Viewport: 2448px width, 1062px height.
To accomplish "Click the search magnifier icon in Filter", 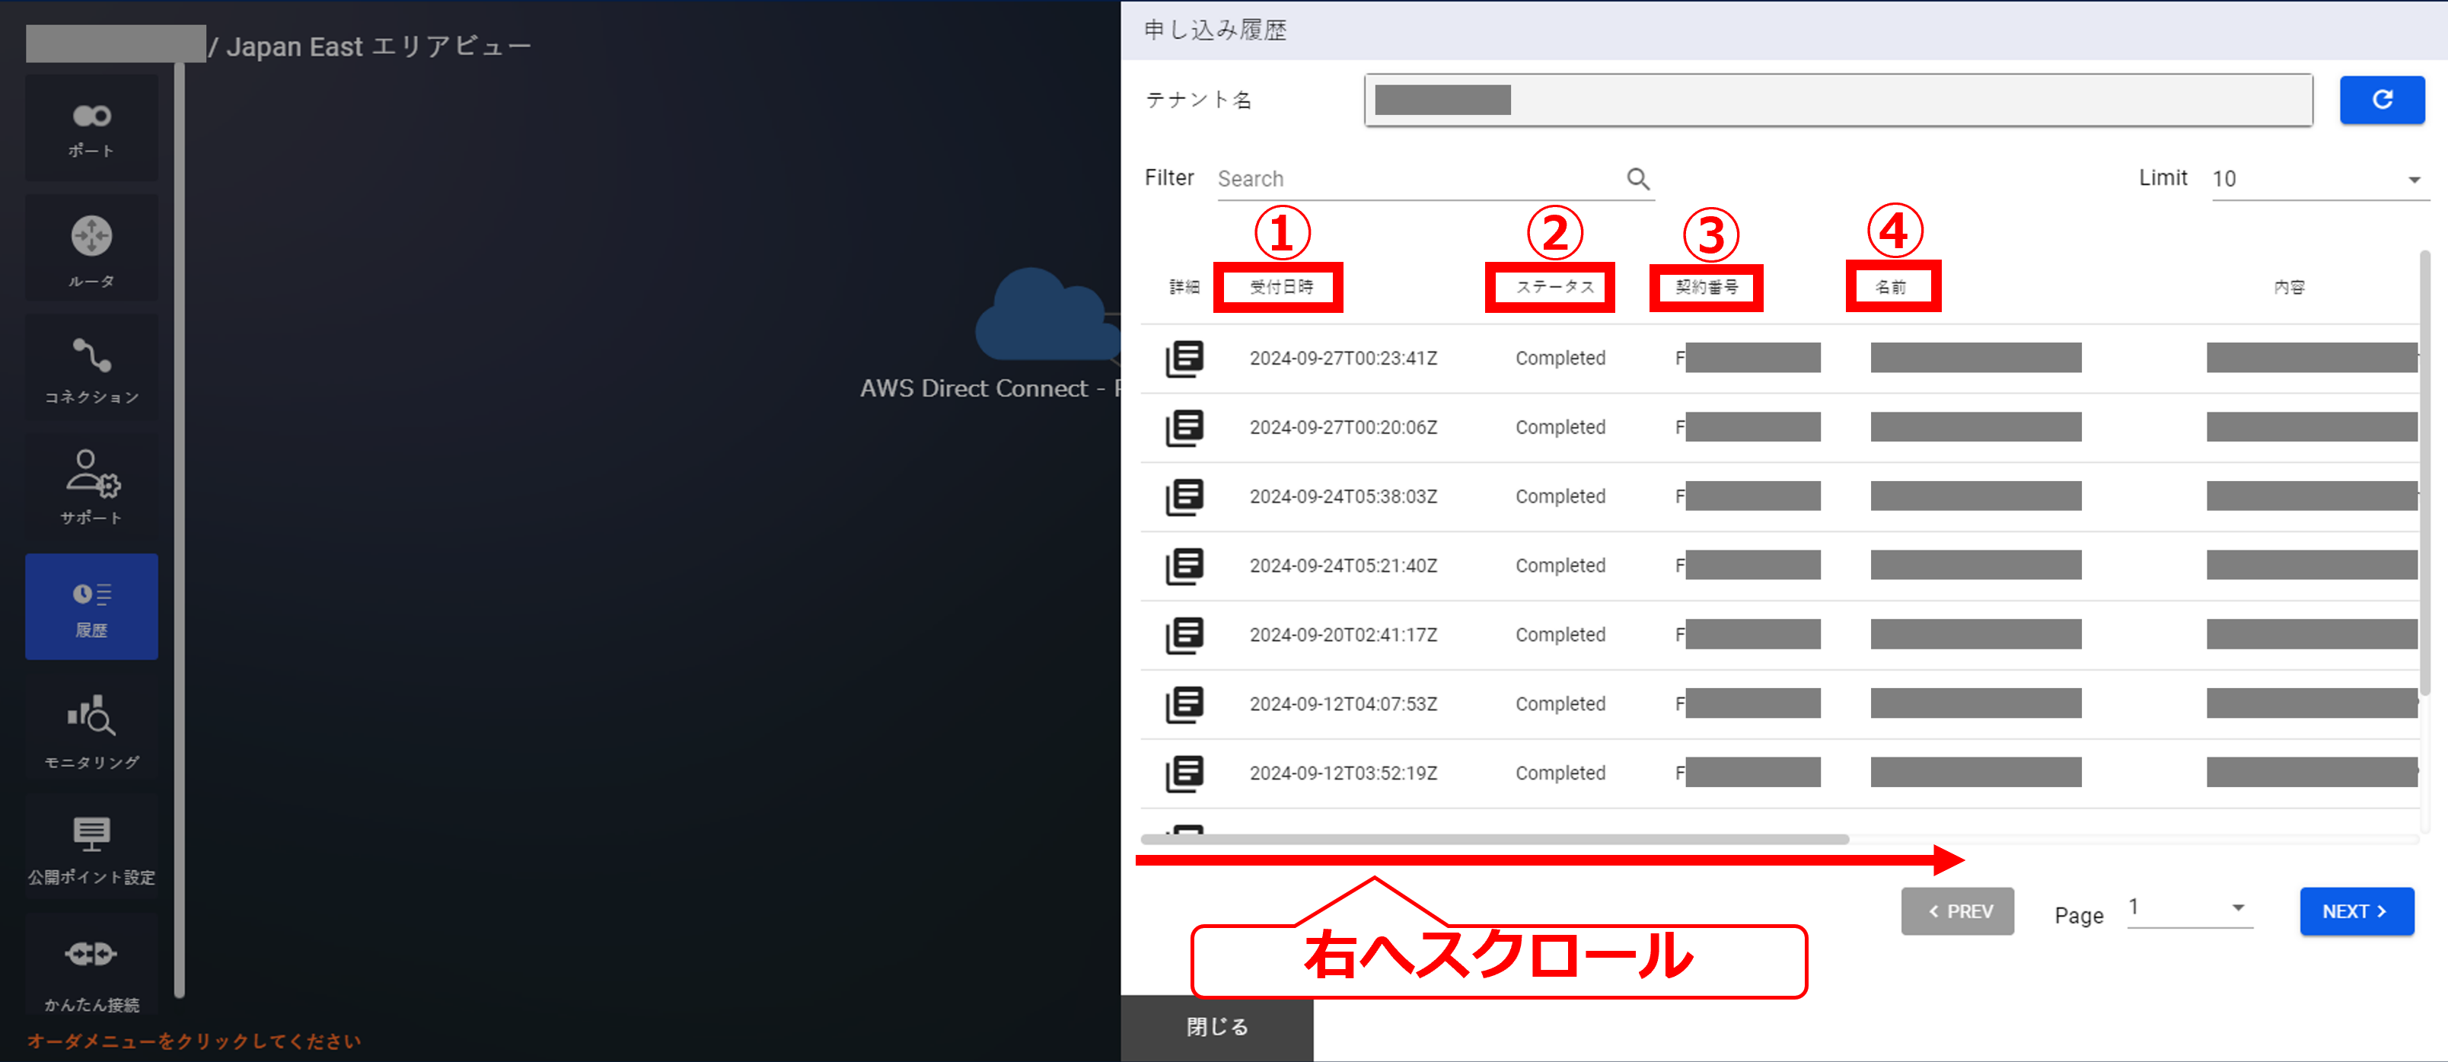I will click(1637, 179).
